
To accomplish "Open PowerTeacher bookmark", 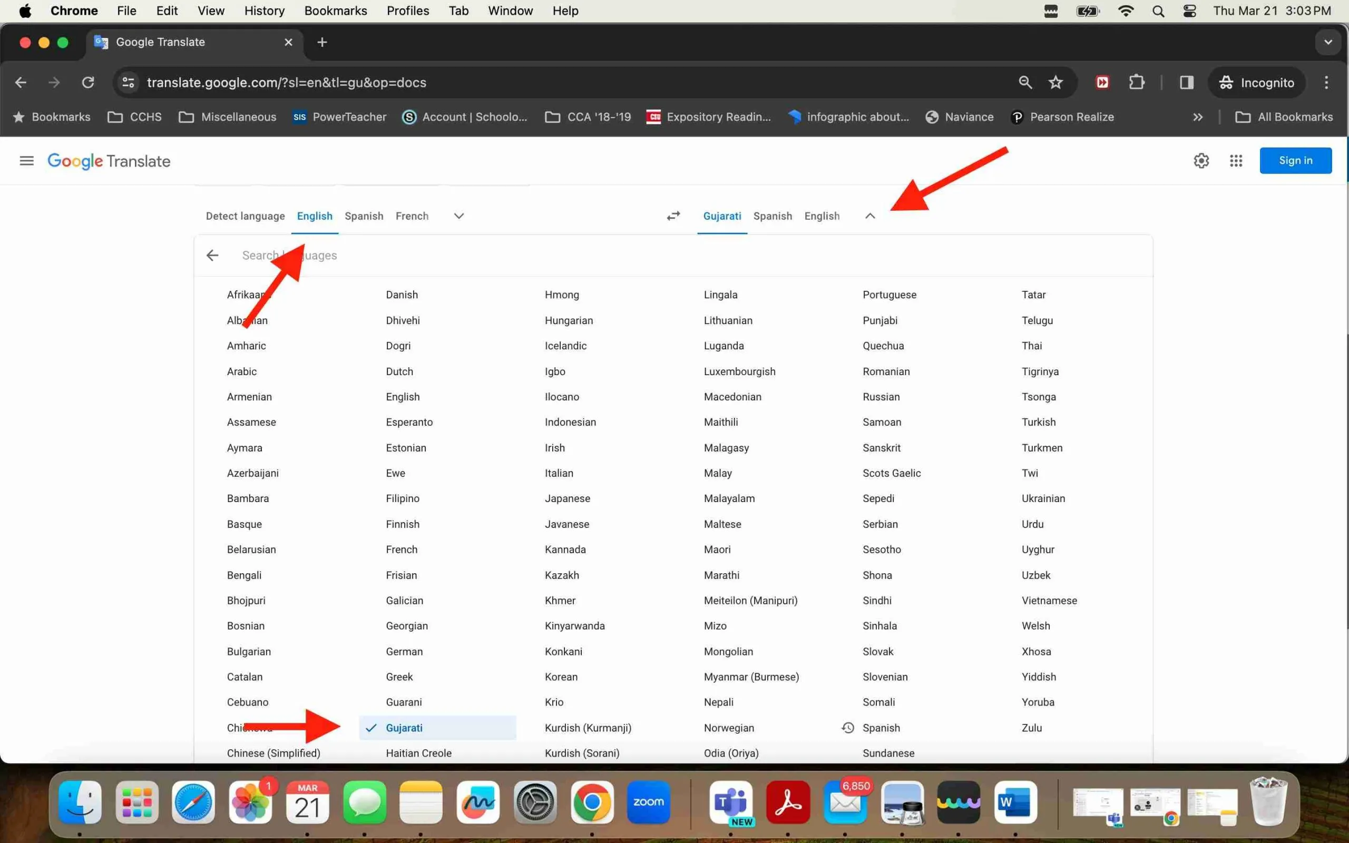I will pyautogui.click(x=339, y=117).
